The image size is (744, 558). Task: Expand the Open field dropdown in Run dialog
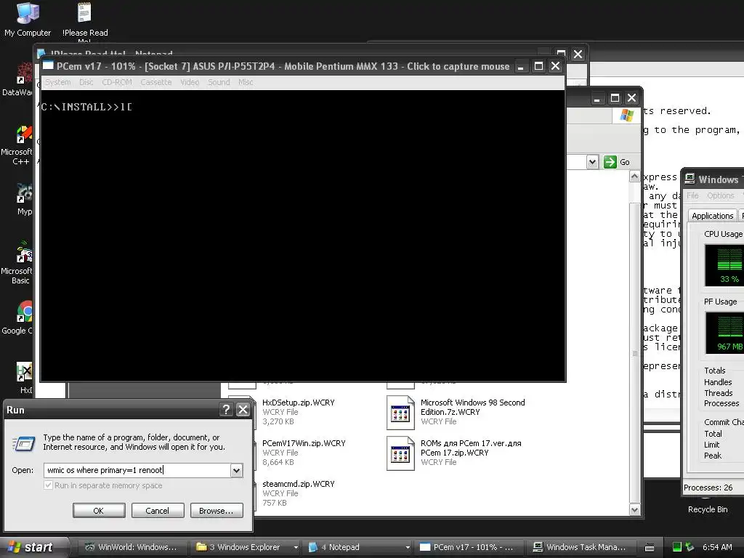pyautogui.click(x=236, y=470)
